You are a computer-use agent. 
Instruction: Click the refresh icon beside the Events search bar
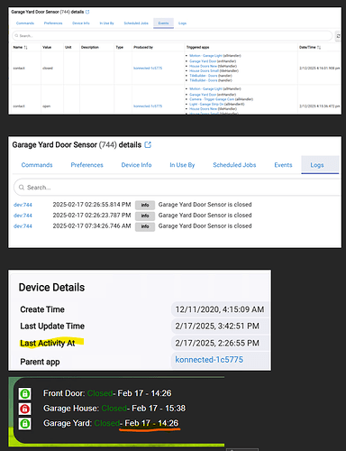pos(338,36)
